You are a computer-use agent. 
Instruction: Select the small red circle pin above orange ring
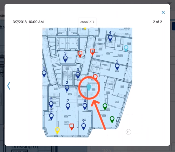coord(95,77)
